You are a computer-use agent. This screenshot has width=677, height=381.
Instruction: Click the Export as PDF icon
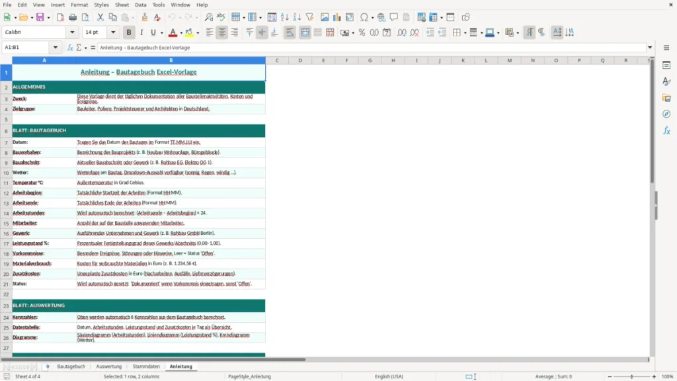pos(60,17)
